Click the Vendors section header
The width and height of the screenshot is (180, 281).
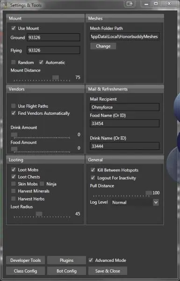tap(45, 89)
